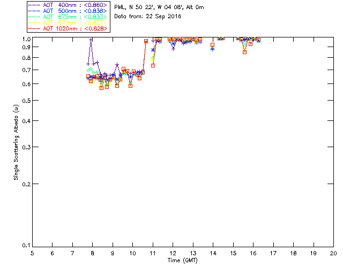Click the red AOT 1020nm legend entry

coord(68,28)
